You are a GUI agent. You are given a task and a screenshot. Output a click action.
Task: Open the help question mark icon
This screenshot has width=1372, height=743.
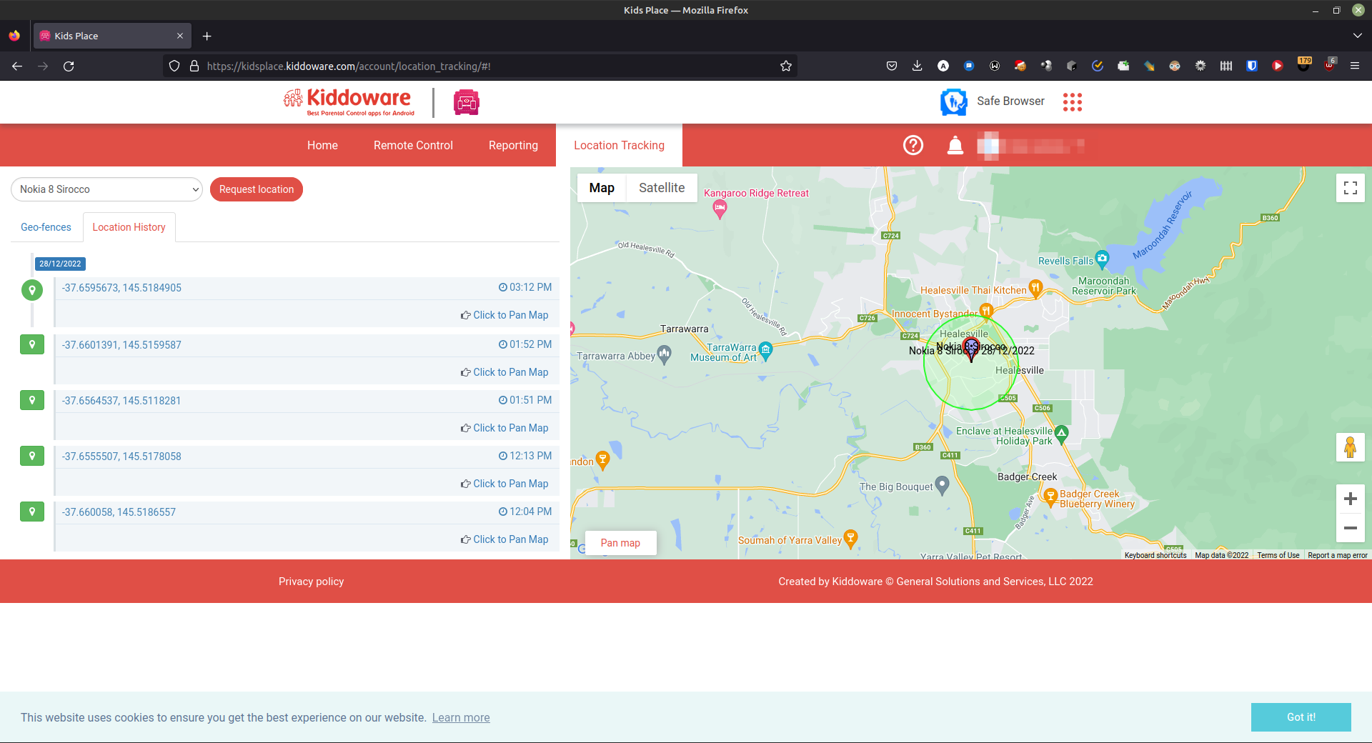pyautogui.click(x=913, y=145)
